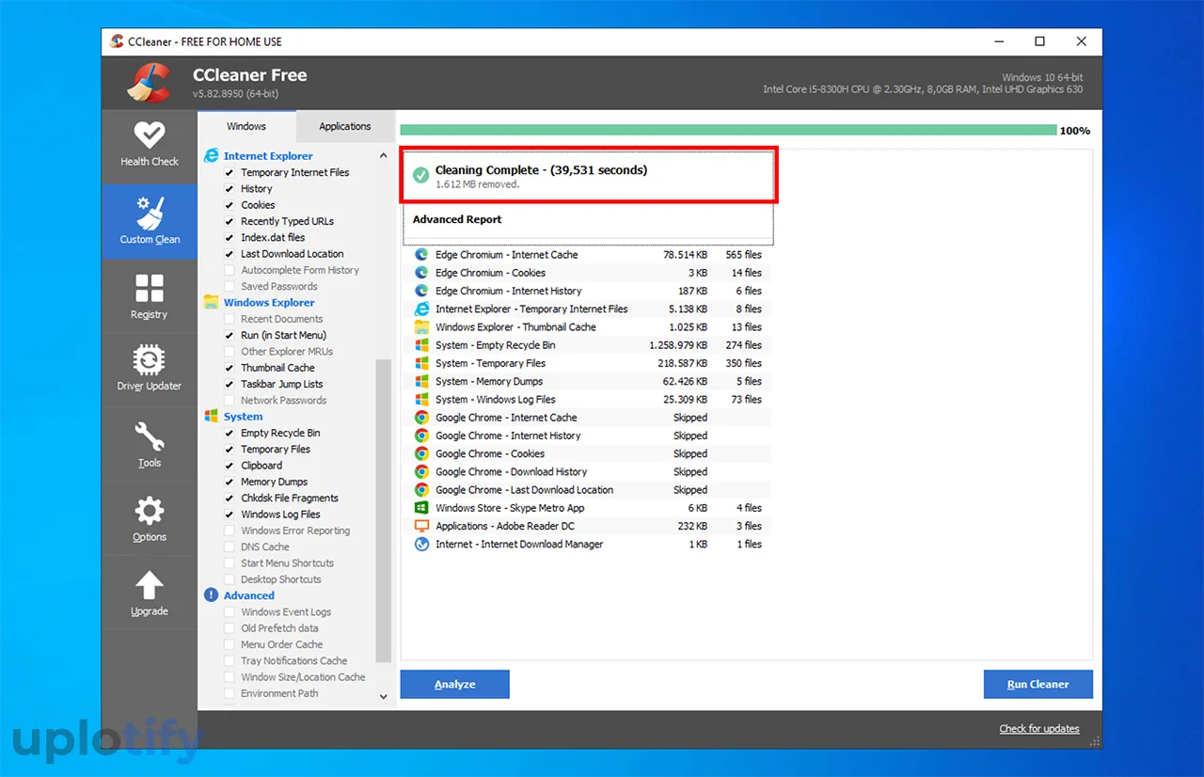The width and height of the screenshot is (1204, 777).
Task: Open the Tools wrench section
Action: 149,444
